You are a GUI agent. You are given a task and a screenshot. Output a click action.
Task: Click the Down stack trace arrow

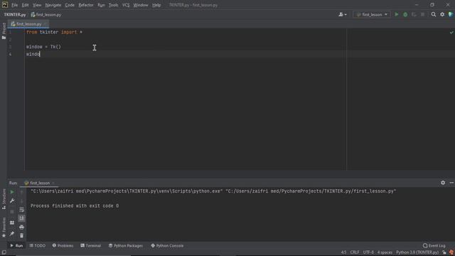21,201
